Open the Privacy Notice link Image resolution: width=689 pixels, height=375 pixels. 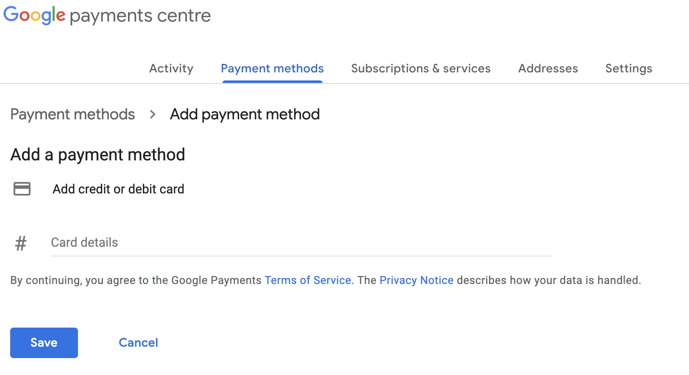click(417, 280)
